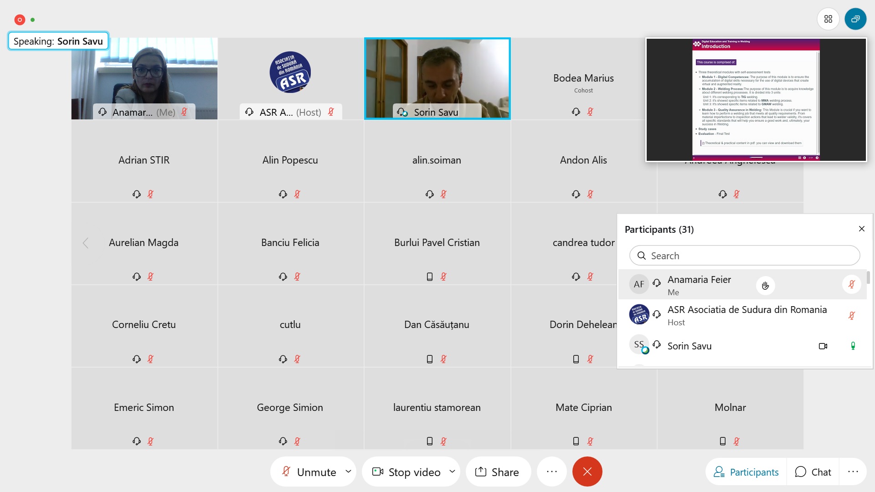This screenshot has height=492, width=875.
Task: Click the participants list scrollbar
Action: tap(868, 278)
